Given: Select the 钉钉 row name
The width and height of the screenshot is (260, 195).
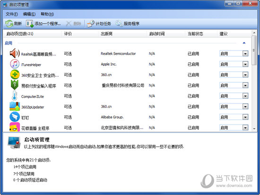Looking at the screenshot, I should 25,118.
